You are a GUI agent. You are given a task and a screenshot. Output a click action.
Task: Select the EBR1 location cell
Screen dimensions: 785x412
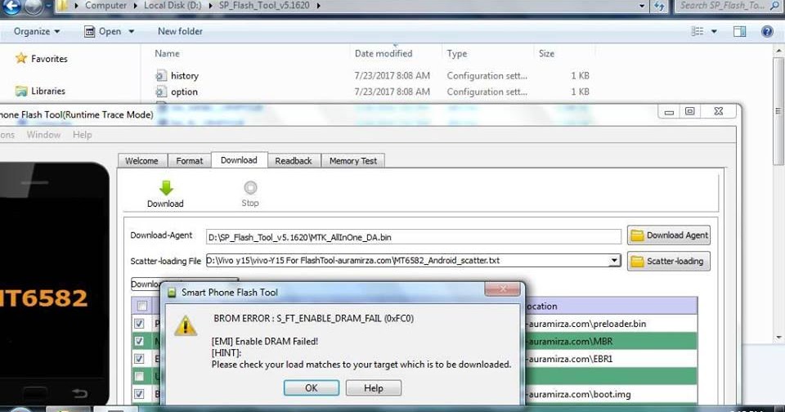click(x=611, y=358)
